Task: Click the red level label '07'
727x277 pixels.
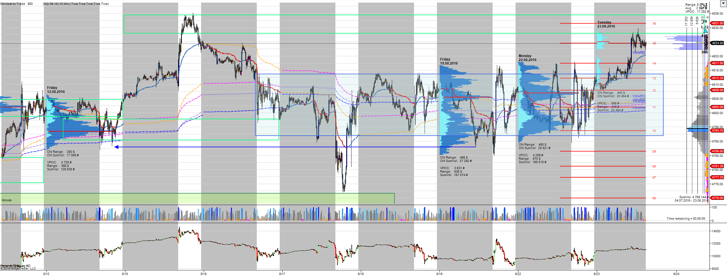Action: (x=654, y=177)
